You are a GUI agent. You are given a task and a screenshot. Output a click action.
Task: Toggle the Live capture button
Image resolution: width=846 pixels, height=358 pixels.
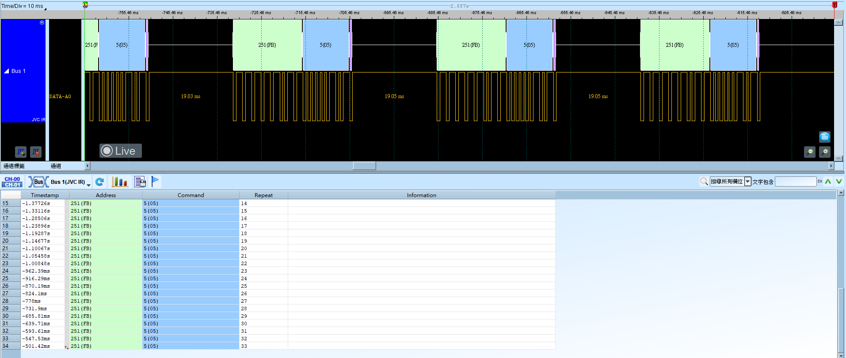click(120, 151)
